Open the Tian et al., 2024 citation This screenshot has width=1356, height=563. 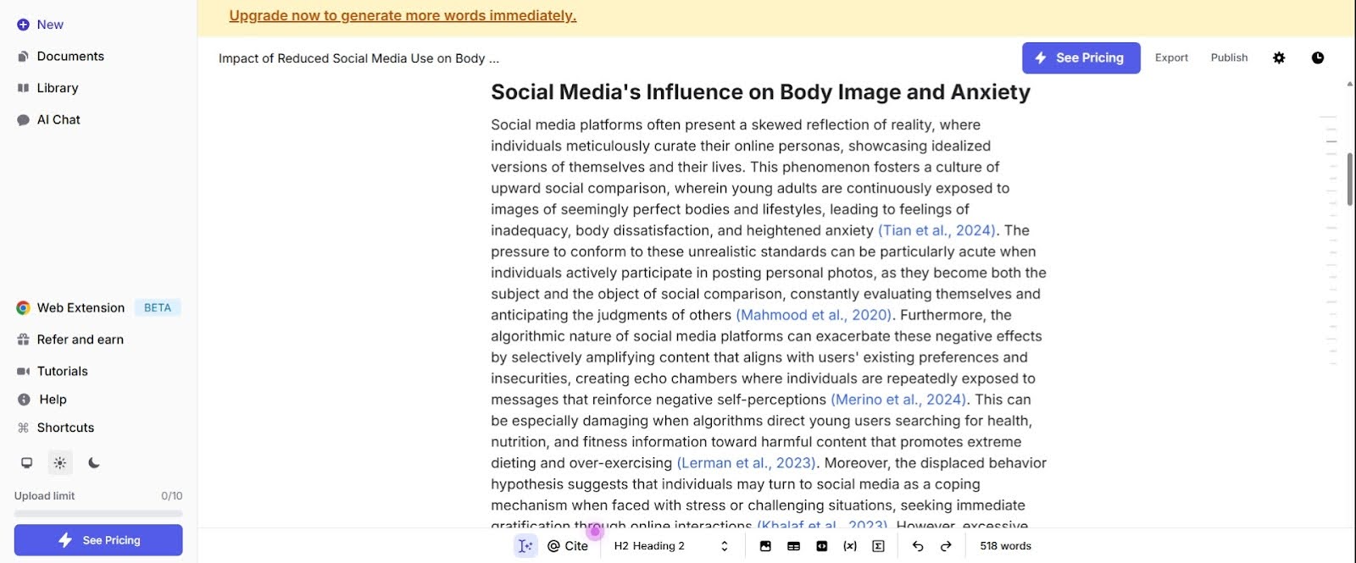coord(936,230)
